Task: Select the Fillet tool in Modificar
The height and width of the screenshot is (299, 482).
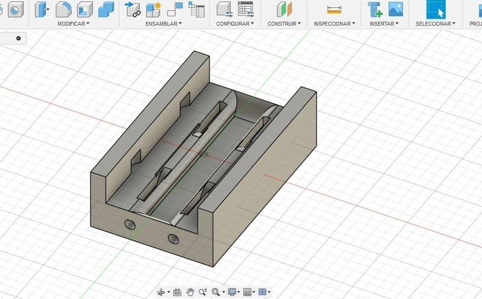Action: pyautogui.click(x=63, y=9)
